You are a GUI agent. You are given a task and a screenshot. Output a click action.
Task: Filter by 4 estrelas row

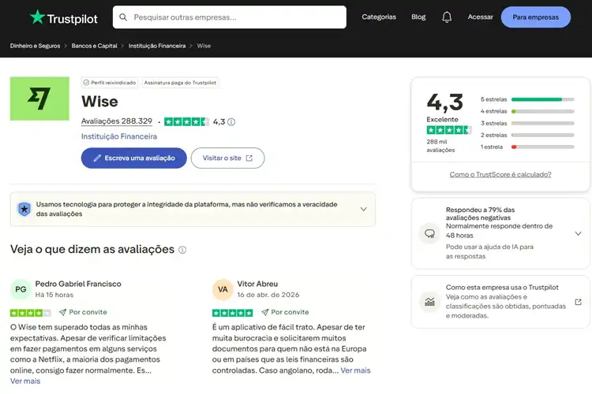527,111
